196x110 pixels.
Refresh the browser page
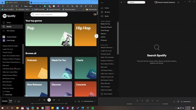coord(12,6)
